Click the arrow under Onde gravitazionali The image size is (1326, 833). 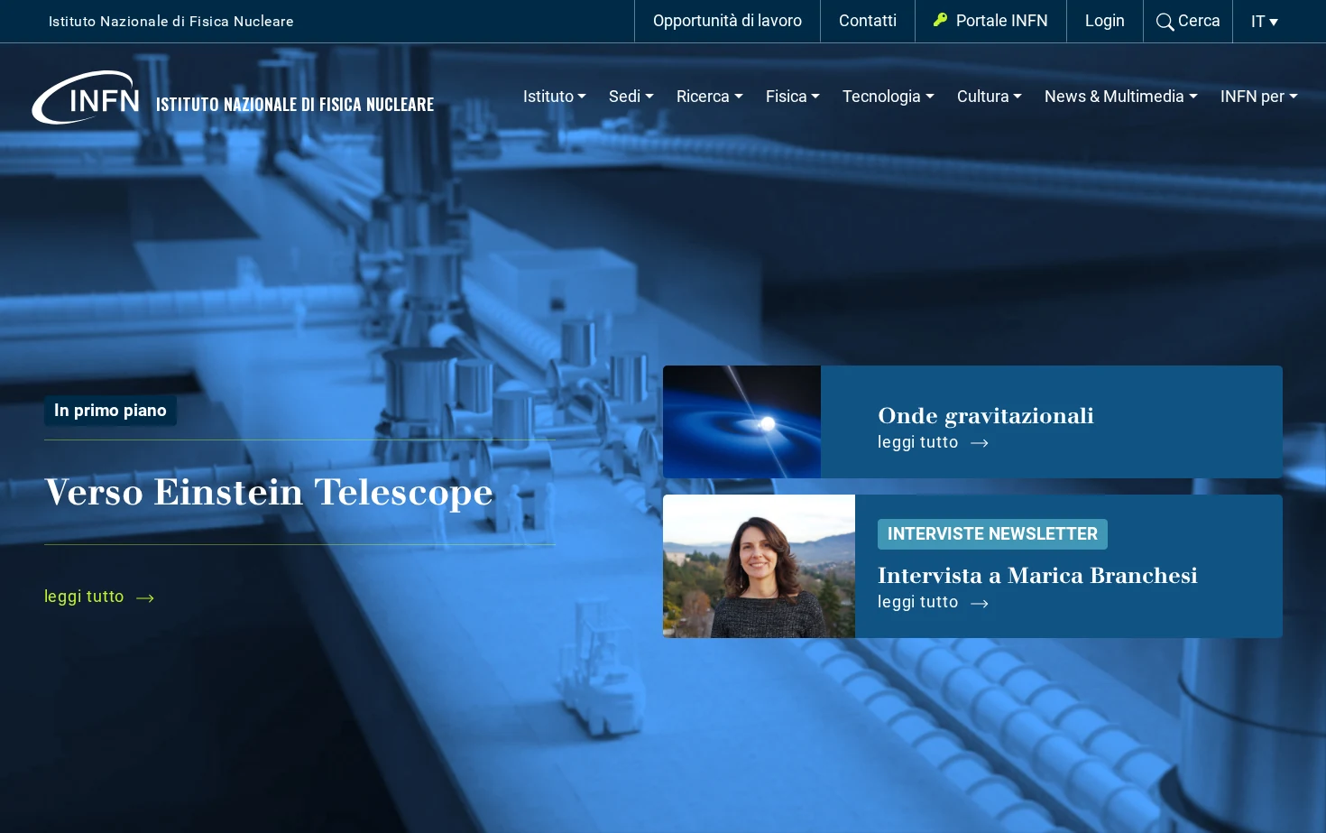click(x=980, y=443)
